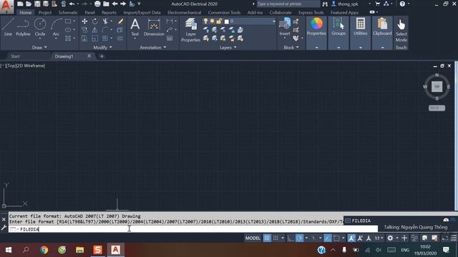Click the WCS label under ViewCube
The image size is (458, 257).
(437, 108)
